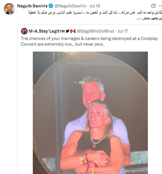Click the quoted text 'but never zero'
This screenshot has height=174, width=162.
pyautogui.click(x=90, y=44)
